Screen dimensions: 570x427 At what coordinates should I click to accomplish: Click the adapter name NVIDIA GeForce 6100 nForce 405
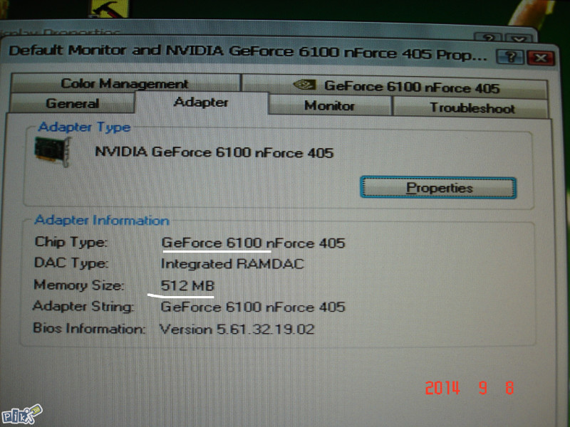[x=214, y=152]
